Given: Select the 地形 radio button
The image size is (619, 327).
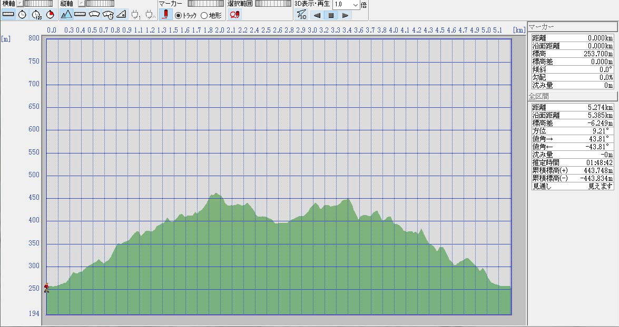Looking at the screenshot, I should tap(204, 15).
